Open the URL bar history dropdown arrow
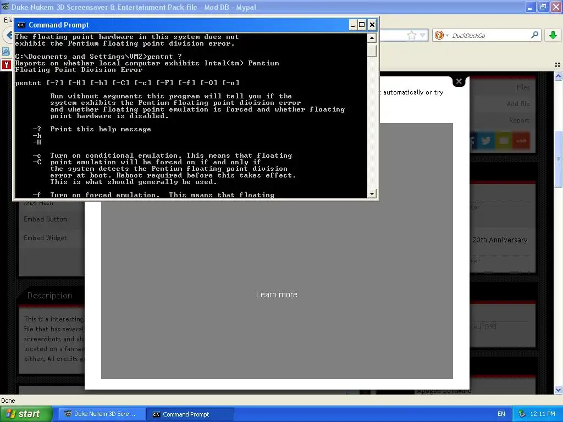The height and width of the screenshot is (422, 563). click(x=423, y=35)
